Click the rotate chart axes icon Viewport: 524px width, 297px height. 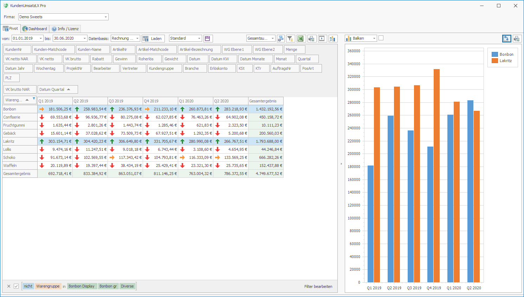[506, 39]
